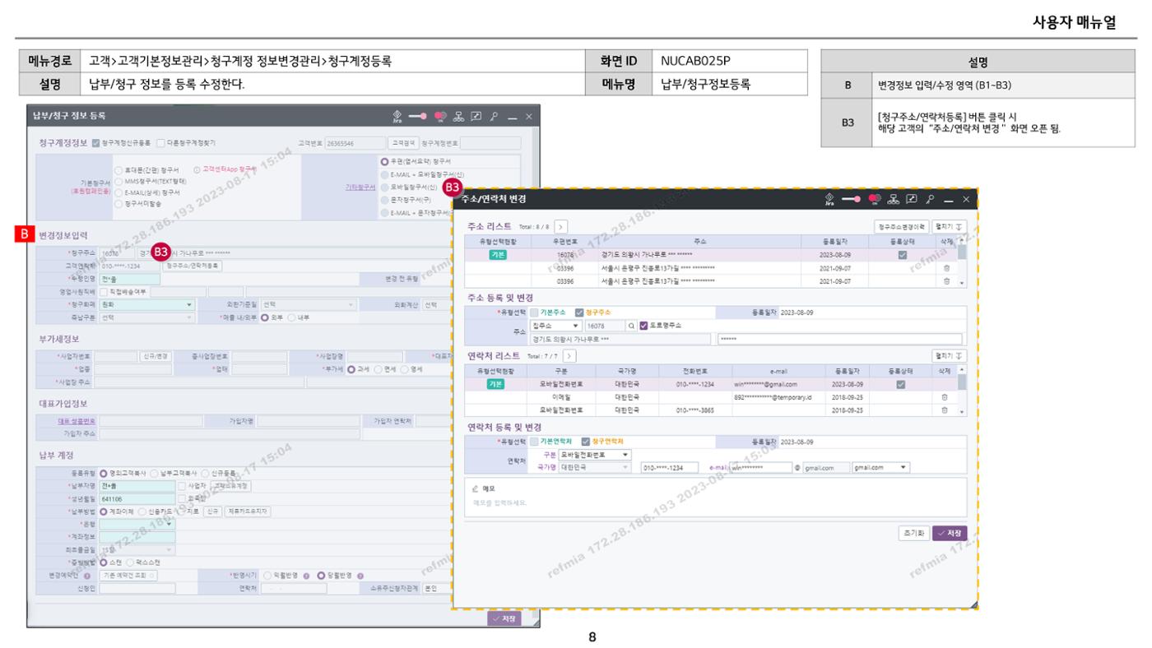This screenshot has width=1152, height=648.
Task: Click the detailed address input field with ******
Action: point(839,339)
